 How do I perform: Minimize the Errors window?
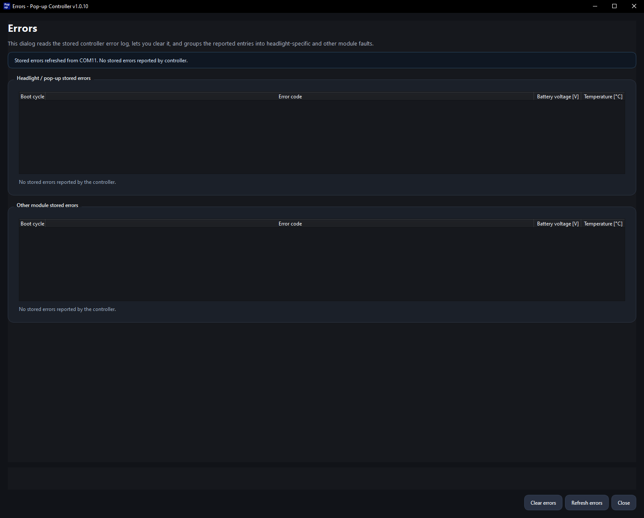coord(595,6)
